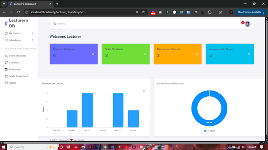The width and height of the screenshot is (268, 150).
Task: Open the Chrome three-dot menu
Action: (264, 12)
